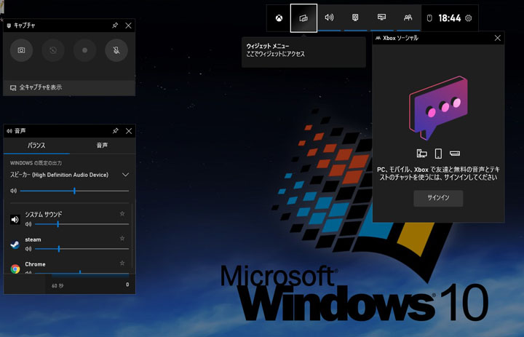Click the キャプチャ widget title
Screen dimensions: 524x337
[25, 25]
